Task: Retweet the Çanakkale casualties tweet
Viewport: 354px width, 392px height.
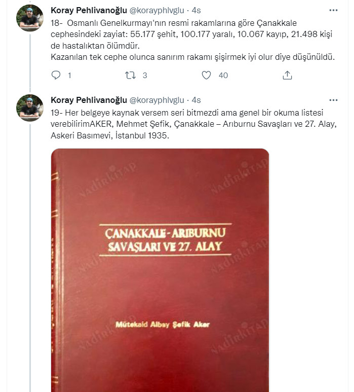Action: (x=130, y=76)
